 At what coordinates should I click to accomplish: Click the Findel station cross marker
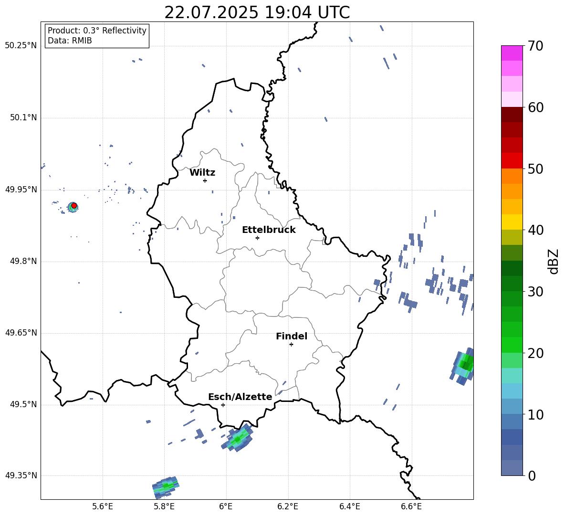click(x=291, y=345)
